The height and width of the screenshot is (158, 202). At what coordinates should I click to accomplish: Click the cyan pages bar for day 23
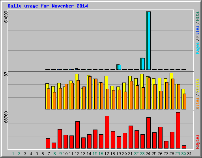click(x=143, y=64)
